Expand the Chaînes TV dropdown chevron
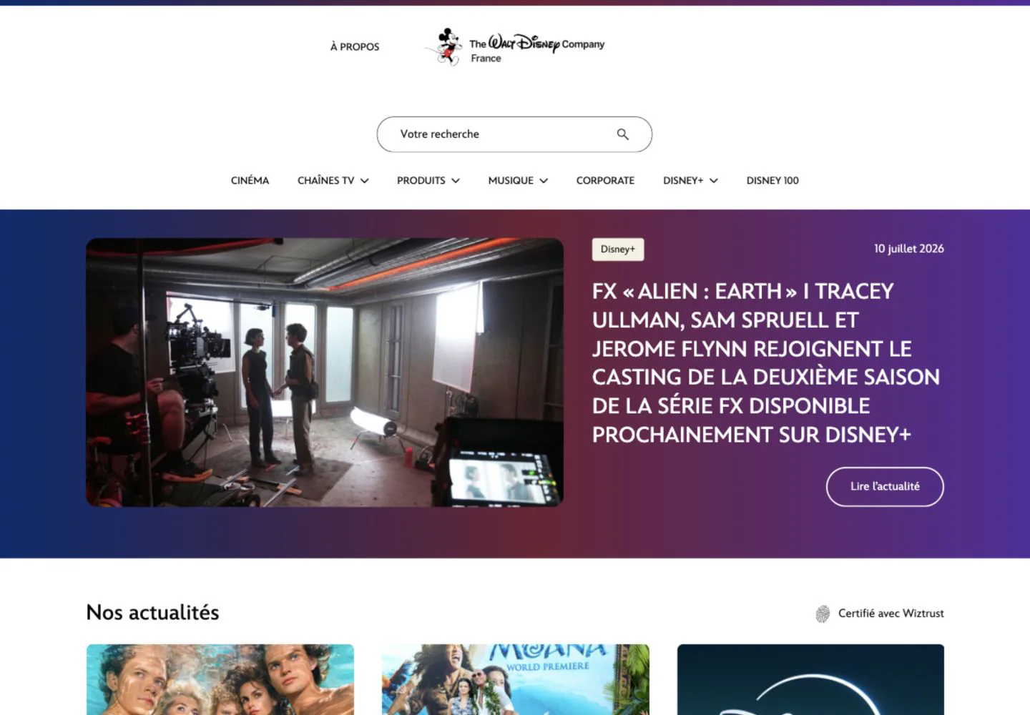 [365, 181]
